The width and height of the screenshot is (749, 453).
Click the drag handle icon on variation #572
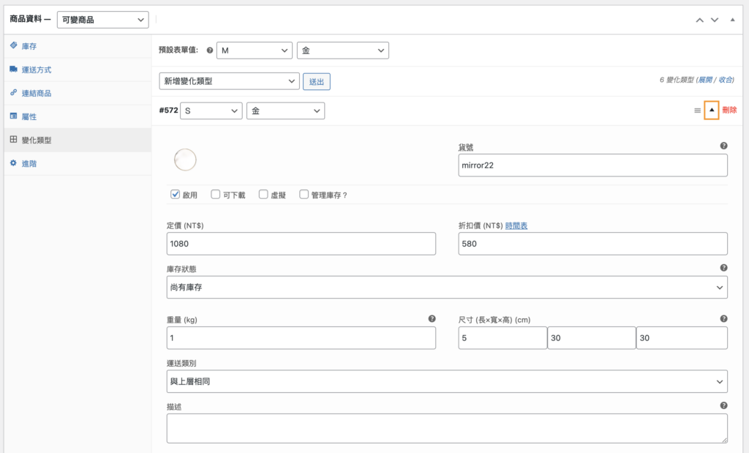point(696,111)
